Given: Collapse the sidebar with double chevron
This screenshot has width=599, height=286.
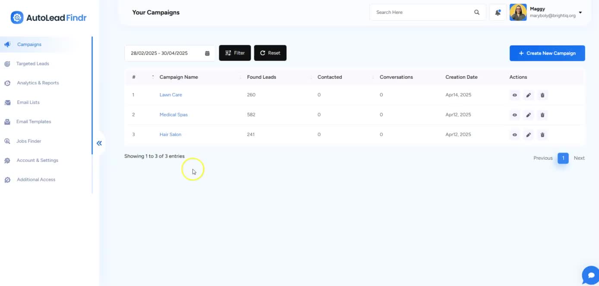Looking at the screenshot, I should click(x=99, y=143).
